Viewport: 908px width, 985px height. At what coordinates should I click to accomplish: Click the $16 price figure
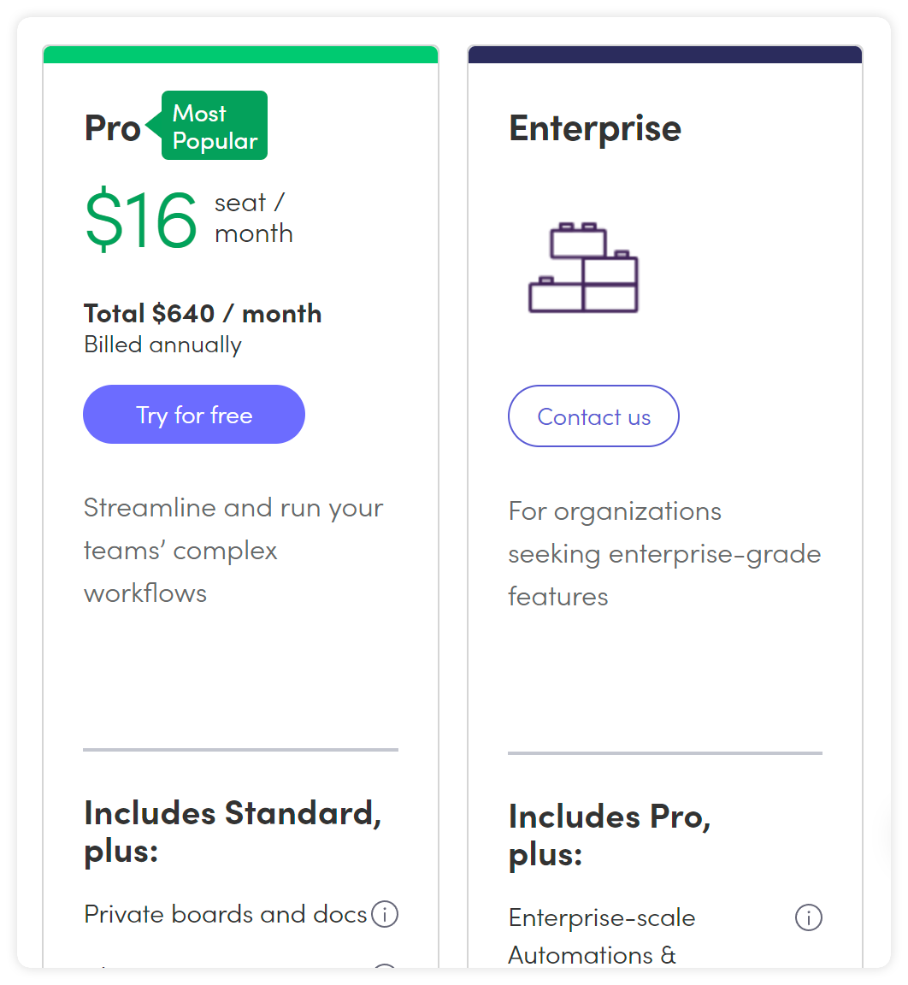(x=141, y=219)
